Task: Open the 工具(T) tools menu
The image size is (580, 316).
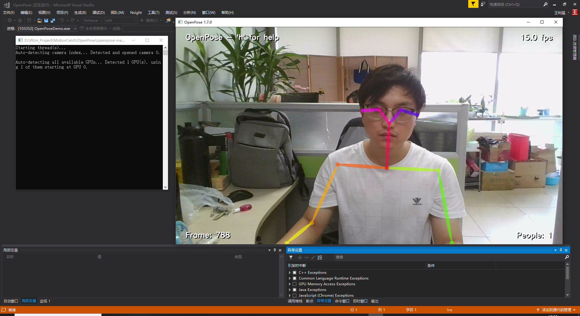Action: click(x=153, y=13)
